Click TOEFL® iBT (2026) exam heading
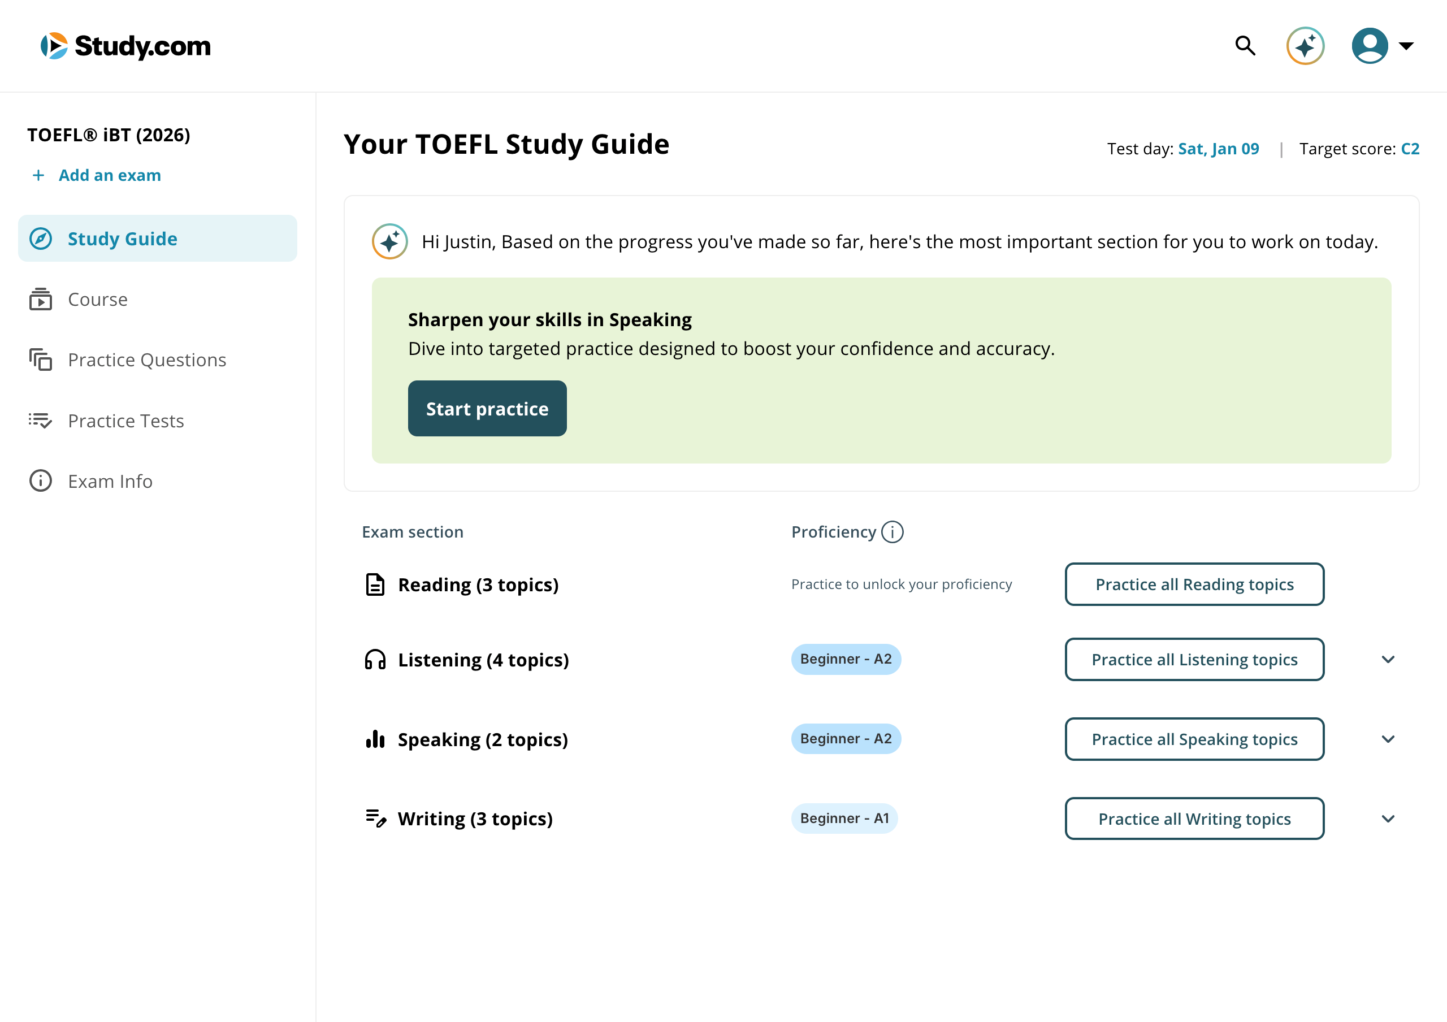 click(x=109, y=135)
